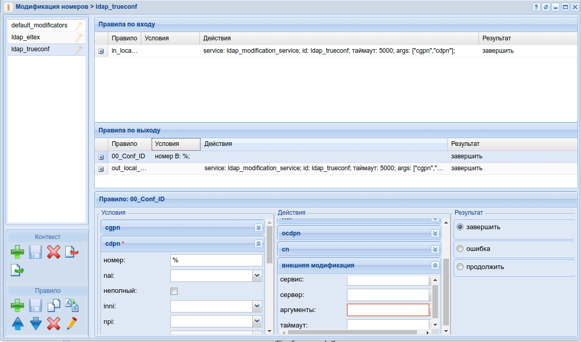Expand the cgpn conditions section
This screenshot has width=581, height=342.
click(x=258, y=228)
